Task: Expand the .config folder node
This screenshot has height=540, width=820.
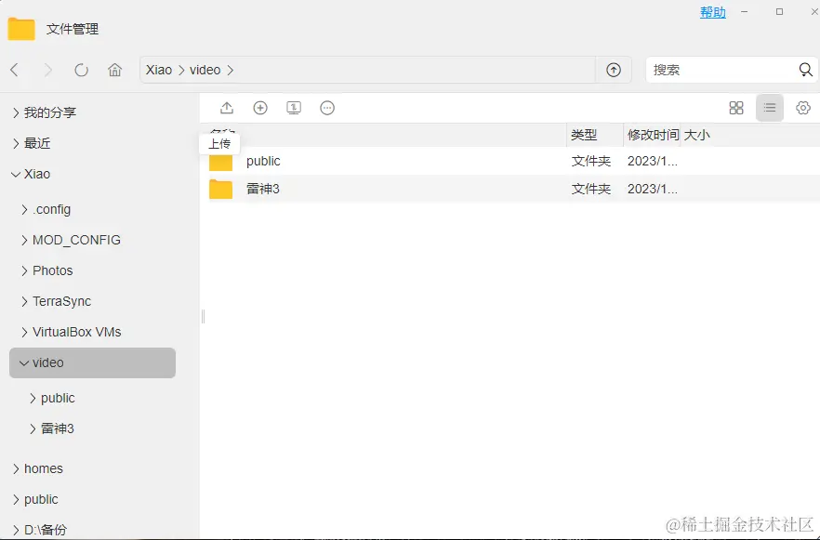Action: (x=24, y=210)
